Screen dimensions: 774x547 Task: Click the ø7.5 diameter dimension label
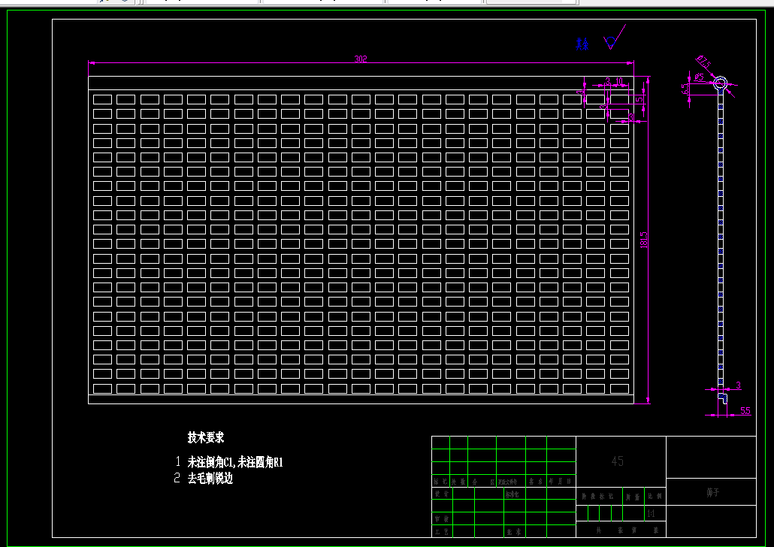point(704,62)
